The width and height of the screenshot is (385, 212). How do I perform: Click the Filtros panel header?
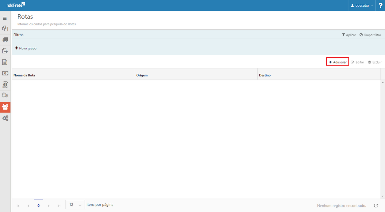[x=18, y=35]
